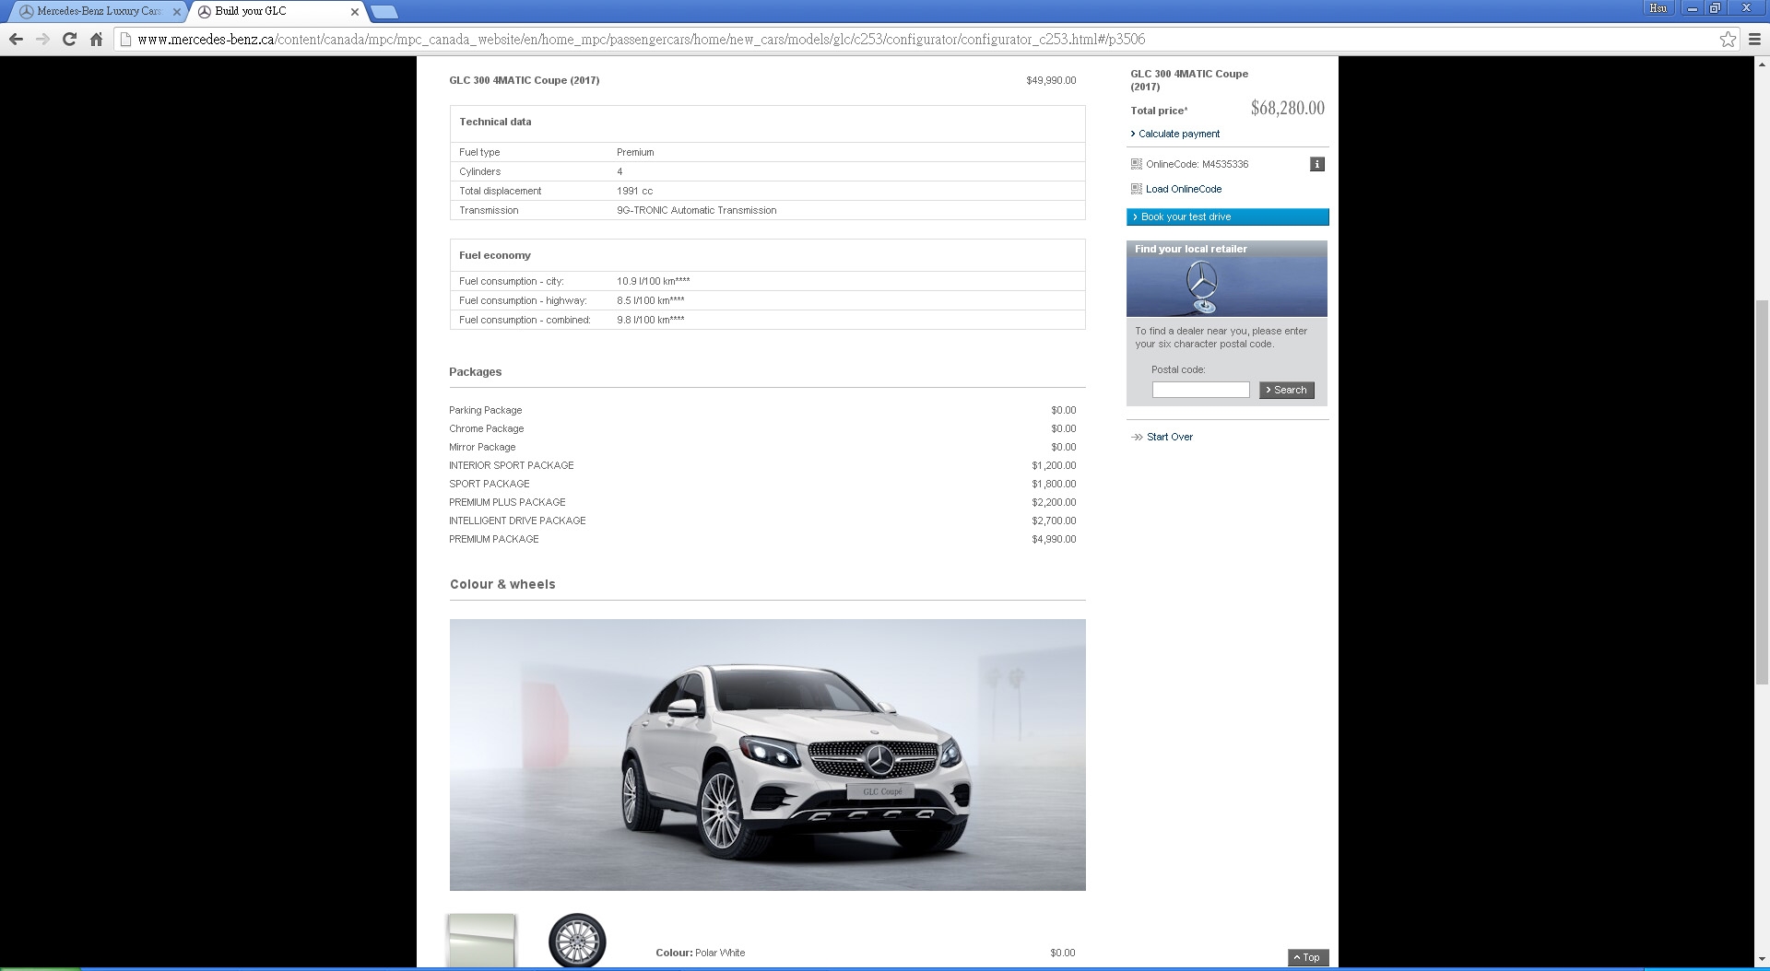The image size is (1770, 971).
Task: Click Hsu user profile button
Action: point(1658,8)
